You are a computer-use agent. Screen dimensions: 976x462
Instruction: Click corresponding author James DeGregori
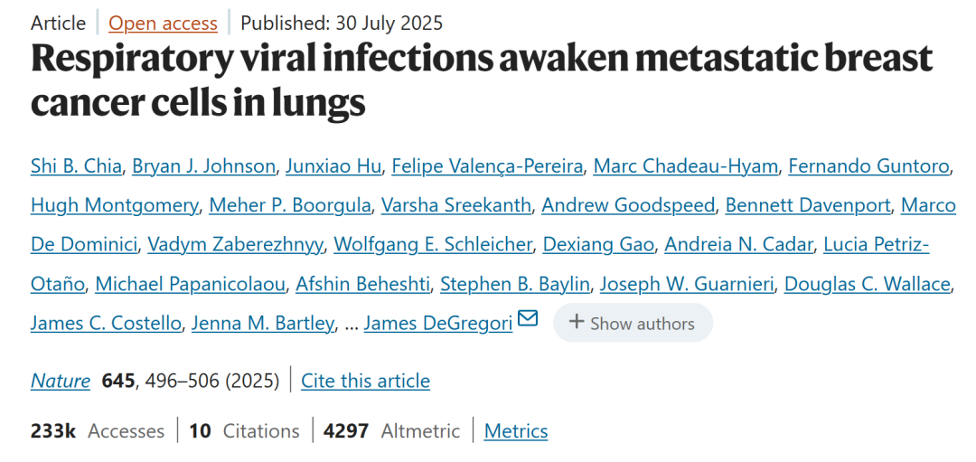437,323
